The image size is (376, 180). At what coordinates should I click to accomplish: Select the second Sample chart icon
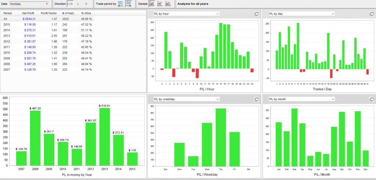[160, 4]
